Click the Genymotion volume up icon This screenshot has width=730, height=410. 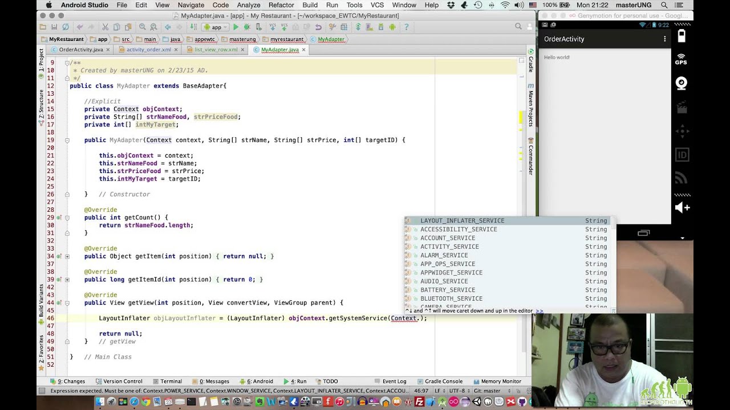[682, 208]
